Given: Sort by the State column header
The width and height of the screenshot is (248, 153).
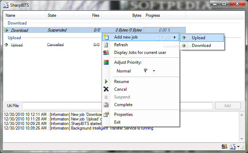Looking at the screenshot, I should (59, 15).
